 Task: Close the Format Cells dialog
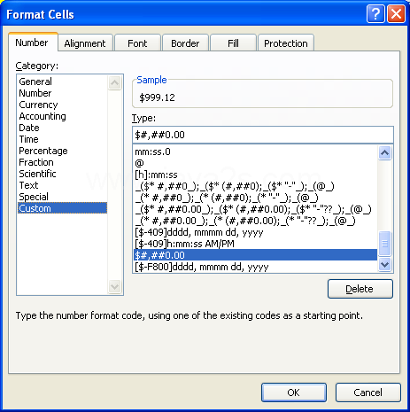coord(396,14)
